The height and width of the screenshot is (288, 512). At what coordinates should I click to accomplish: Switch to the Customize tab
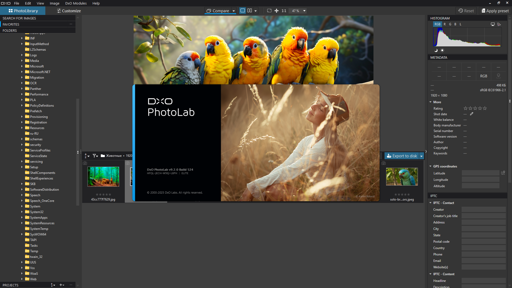(69, 11)
